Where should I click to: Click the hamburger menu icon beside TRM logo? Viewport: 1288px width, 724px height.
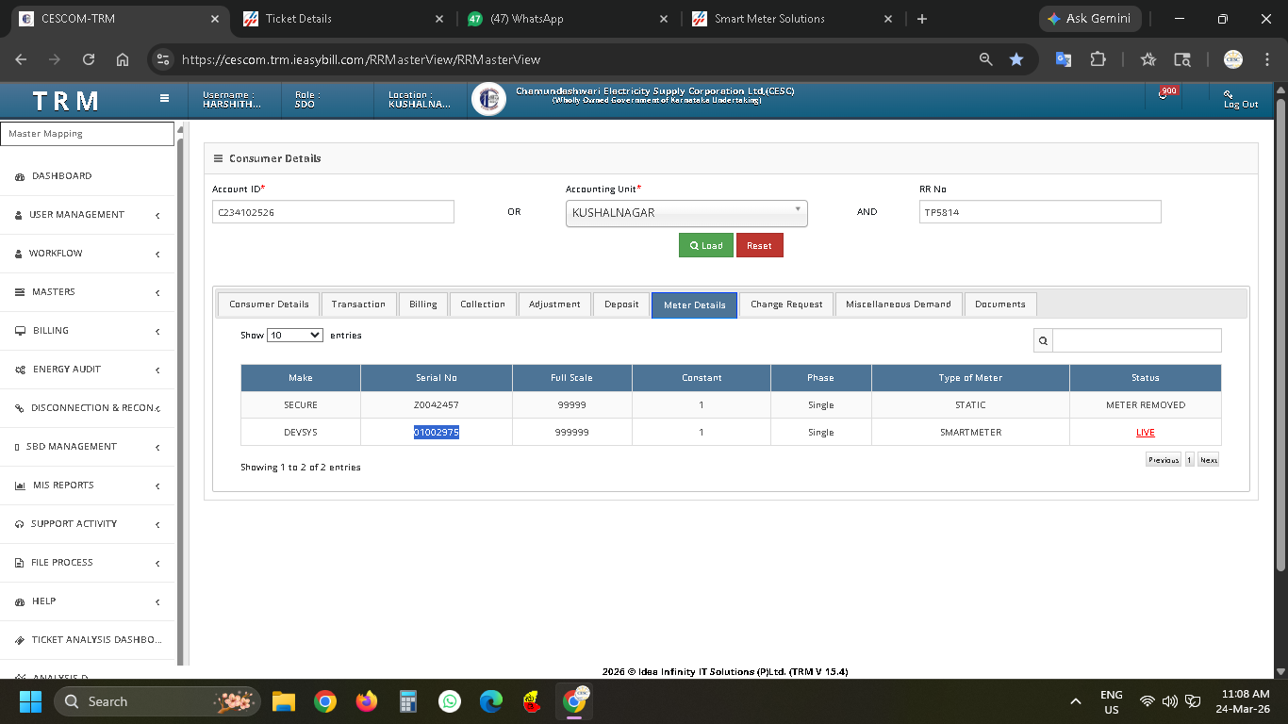(x=164, y=98)
